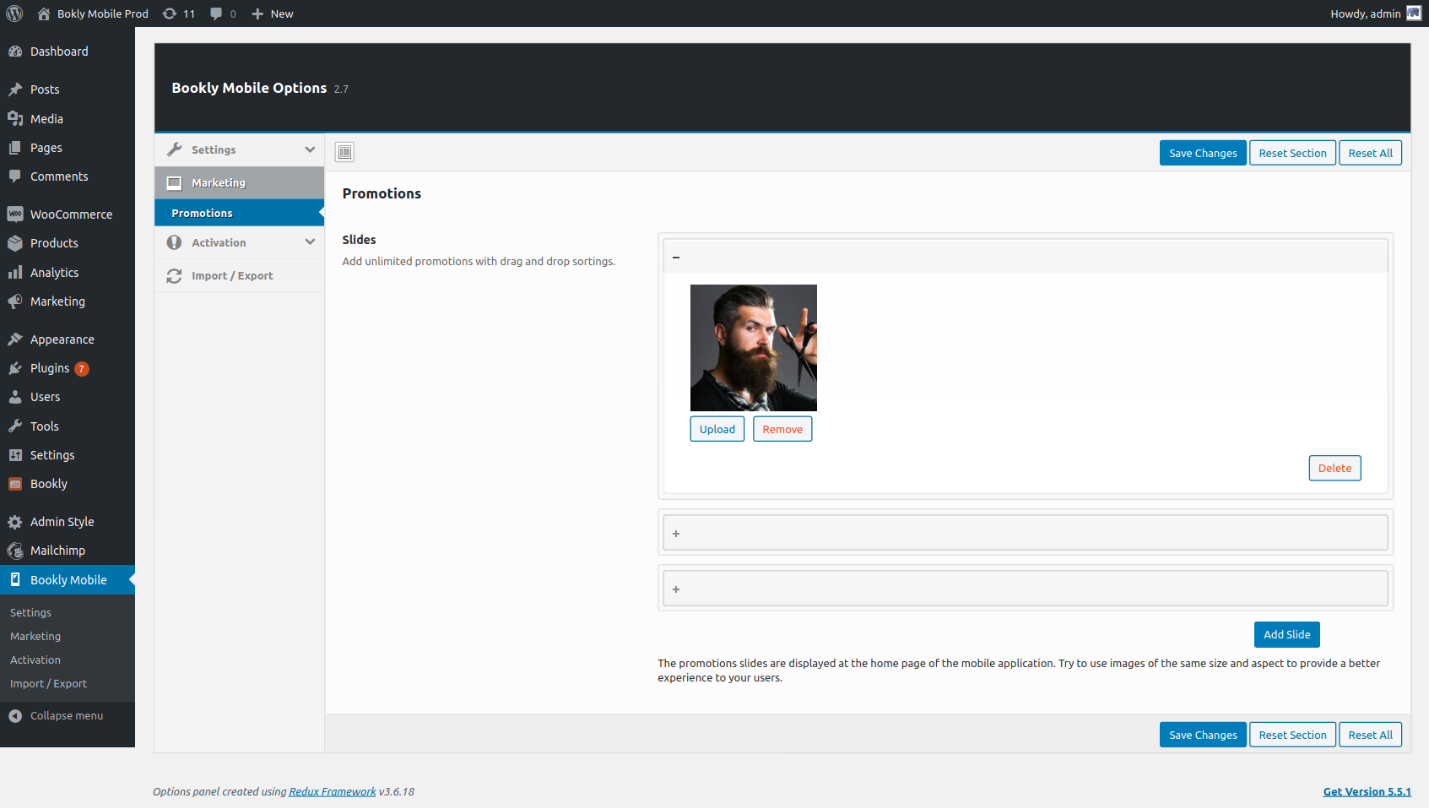Select the Promotions subsection tab
The width and height of the screenshot is (1429, 809).
[x=240, y=213]
